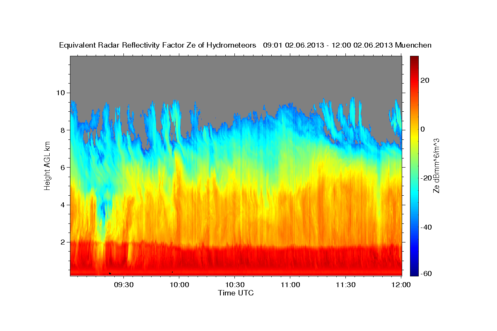Click the '10:30' time tick label
The height and width of the screenshot is (331, 497).
(x=235, y=285)
